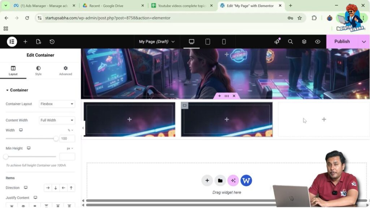Open the Add Element plus icon in top bar
The height and width of the screenshot is (208, 370).
point(25,42)
